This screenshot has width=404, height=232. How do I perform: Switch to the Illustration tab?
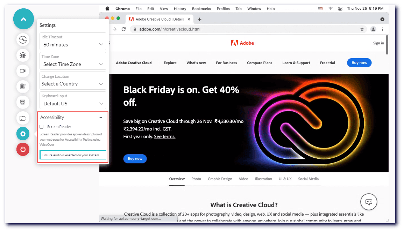point(263,179)
